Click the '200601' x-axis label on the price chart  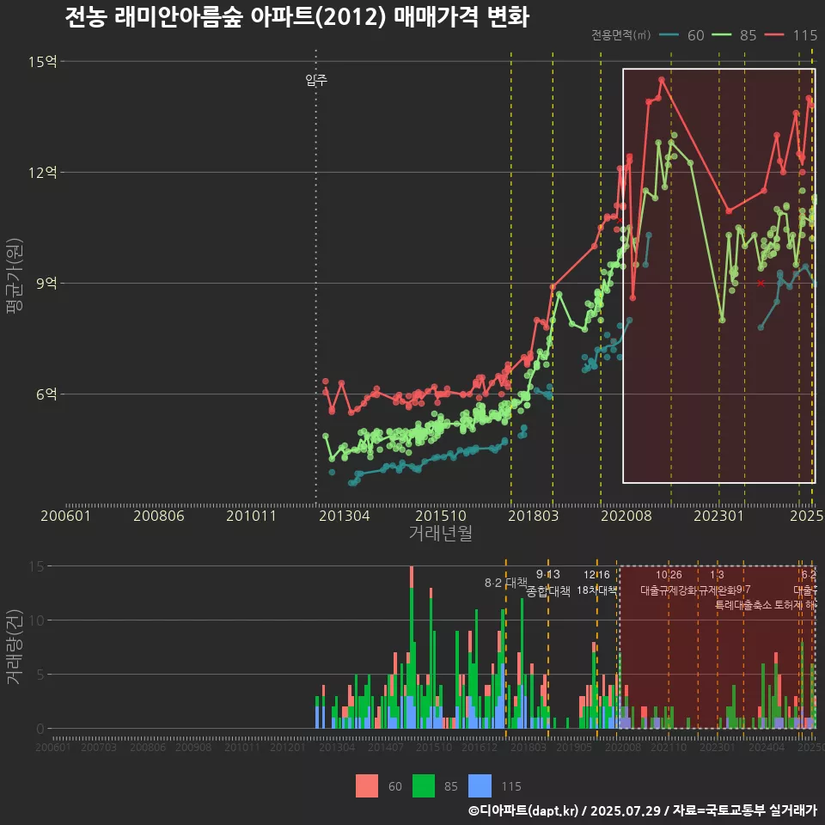(66, 516)
